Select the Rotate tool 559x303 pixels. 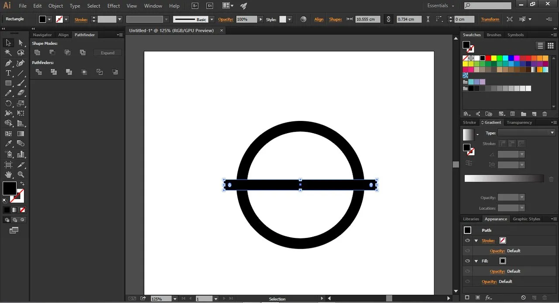click(x=8, y=103)
